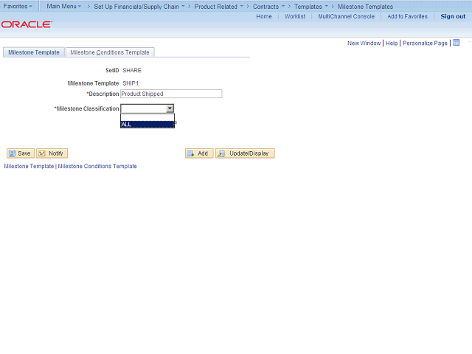Click the Personalize Page link
This screenshot has width=472, height=354.
click(425, 43)
